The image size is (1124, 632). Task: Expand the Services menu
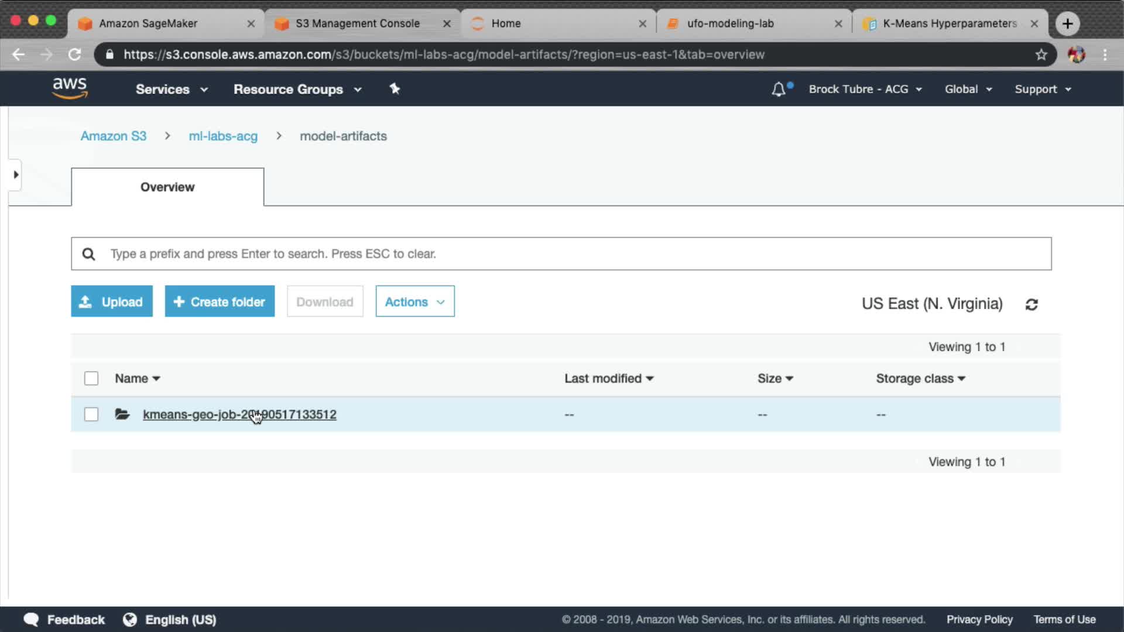click(171, 89)
